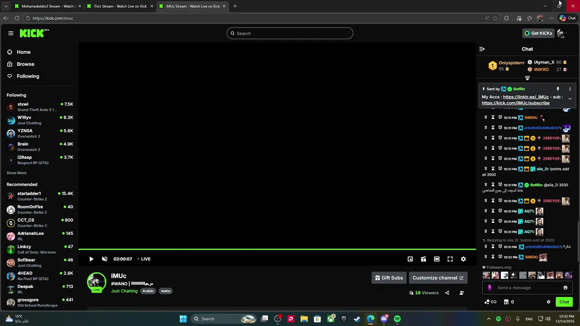This screenshot has height=326, width=580.
Task: Click the green video progress bar
Action: (277, 249)
